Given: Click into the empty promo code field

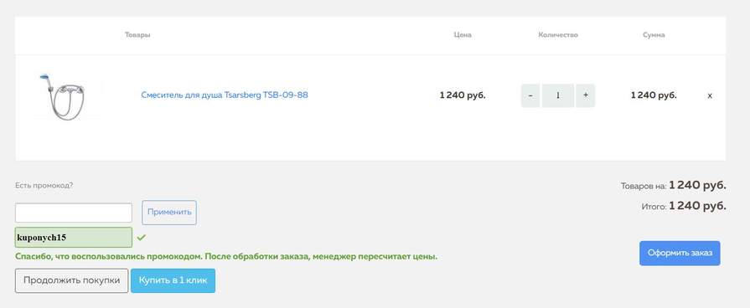Looking at the screenshot, I should point(74,213).
